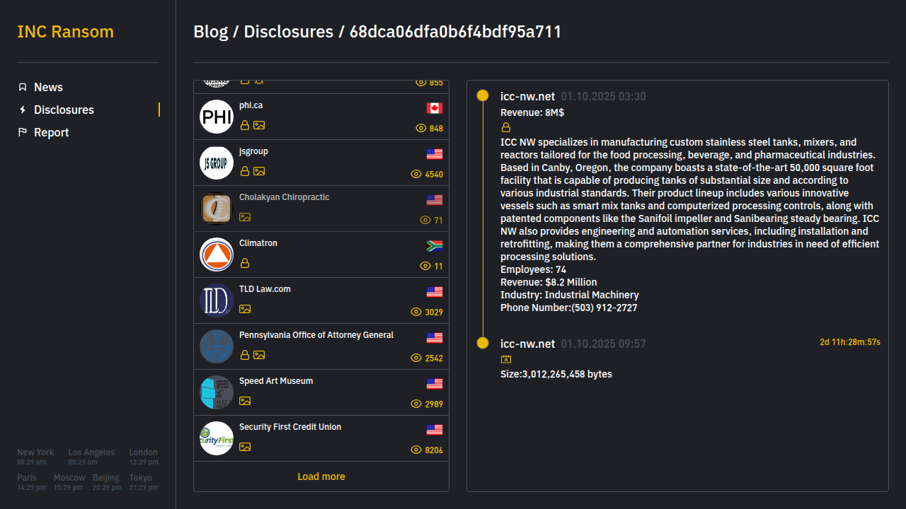The image size is (906, 509).
Task: Open the News section in sidebar
Action: [x=48, y=87]
